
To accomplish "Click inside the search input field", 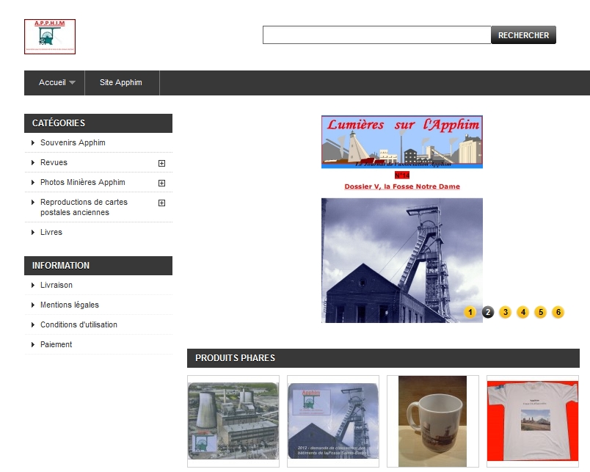I will (376, 35).
